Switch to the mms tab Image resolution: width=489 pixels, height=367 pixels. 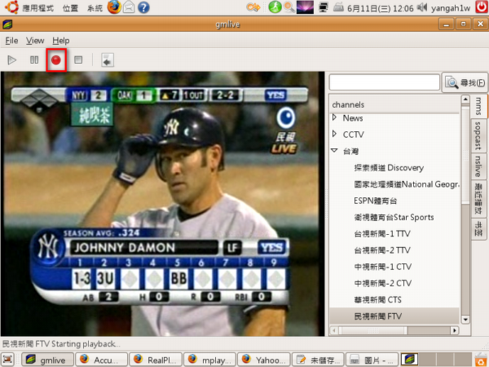coord(478,106)
